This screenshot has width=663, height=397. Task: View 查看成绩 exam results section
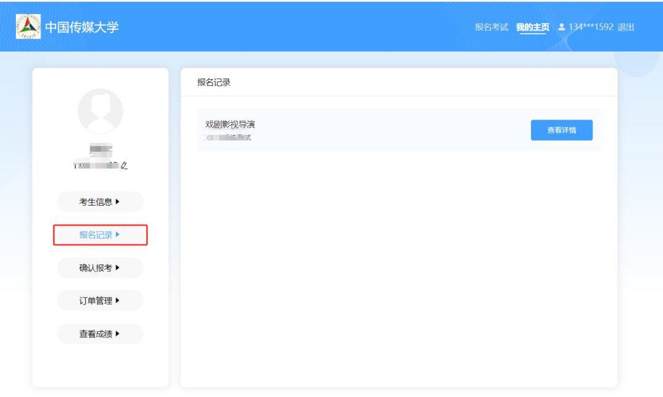[100, 334]
